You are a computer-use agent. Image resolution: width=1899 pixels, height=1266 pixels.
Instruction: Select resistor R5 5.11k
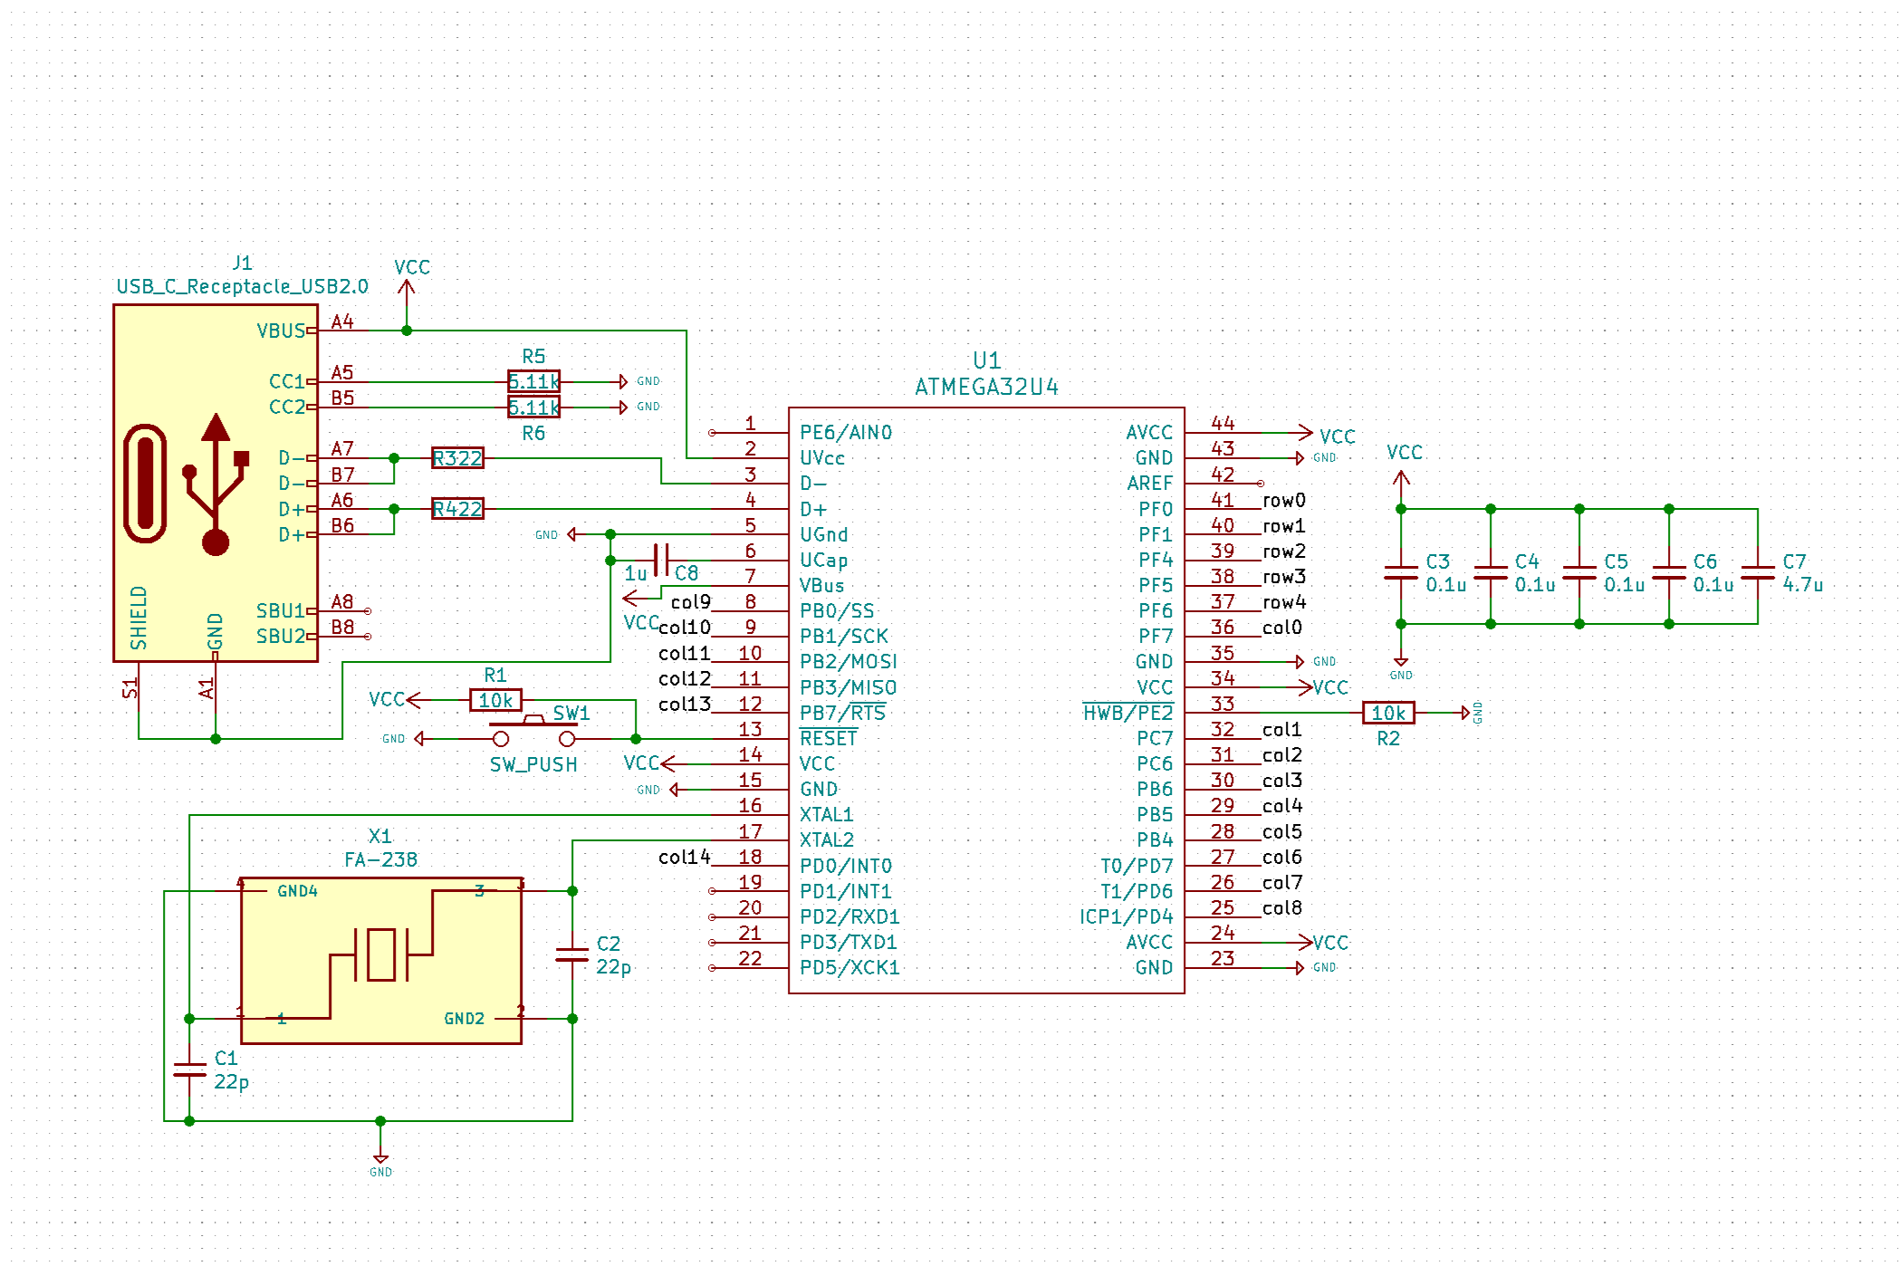click(x=533, y=381)
